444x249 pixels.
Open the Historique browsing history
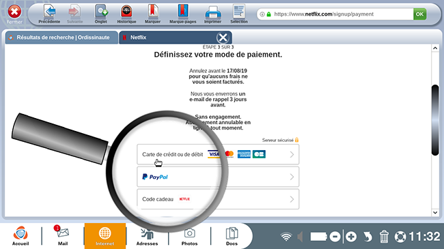pos(126,14)
